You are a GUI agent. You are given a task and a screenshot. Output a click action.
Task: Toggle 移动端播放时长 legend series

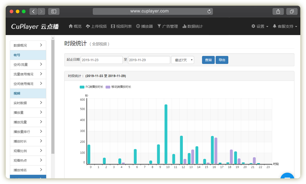[118, 87]
